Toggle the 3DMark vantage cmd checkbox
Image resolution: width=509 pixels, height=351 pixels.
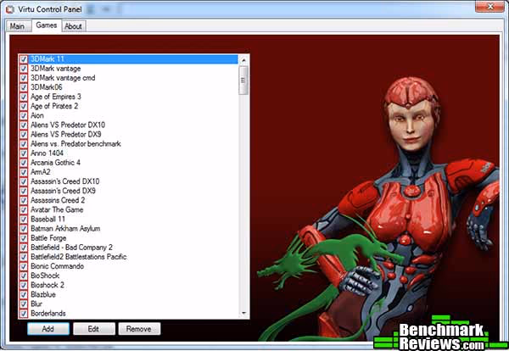pos(24,78)
